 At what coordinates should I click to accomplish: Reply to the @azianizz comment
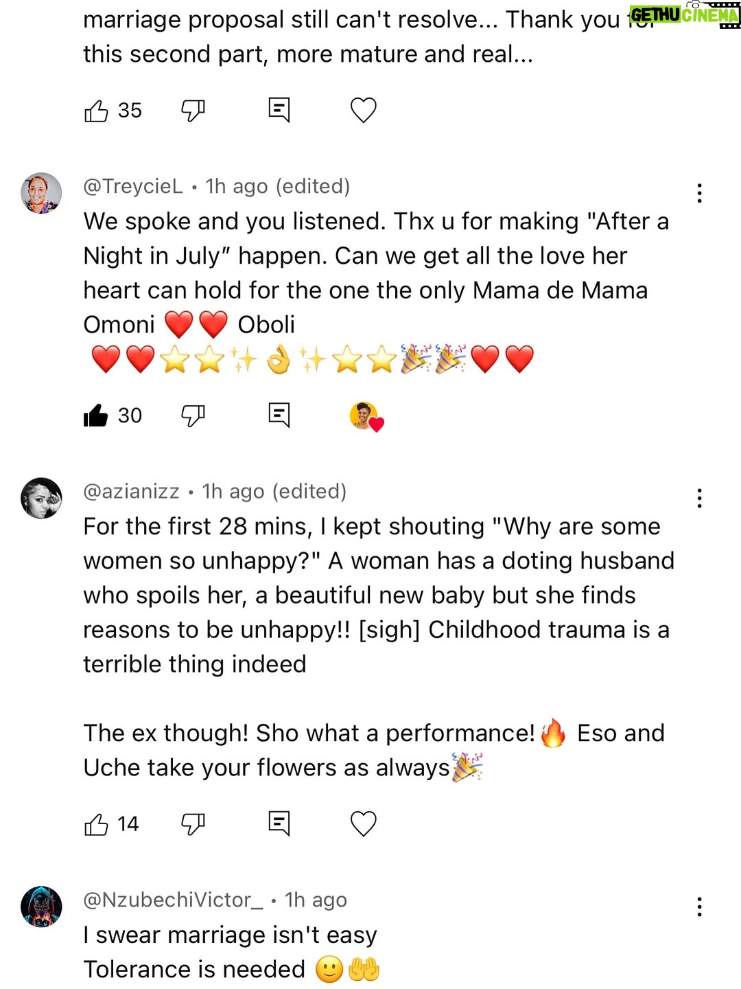279,823
